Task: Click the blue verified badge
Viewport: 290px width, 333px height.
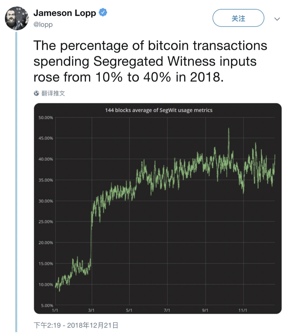Action: [x=103, y=13]
